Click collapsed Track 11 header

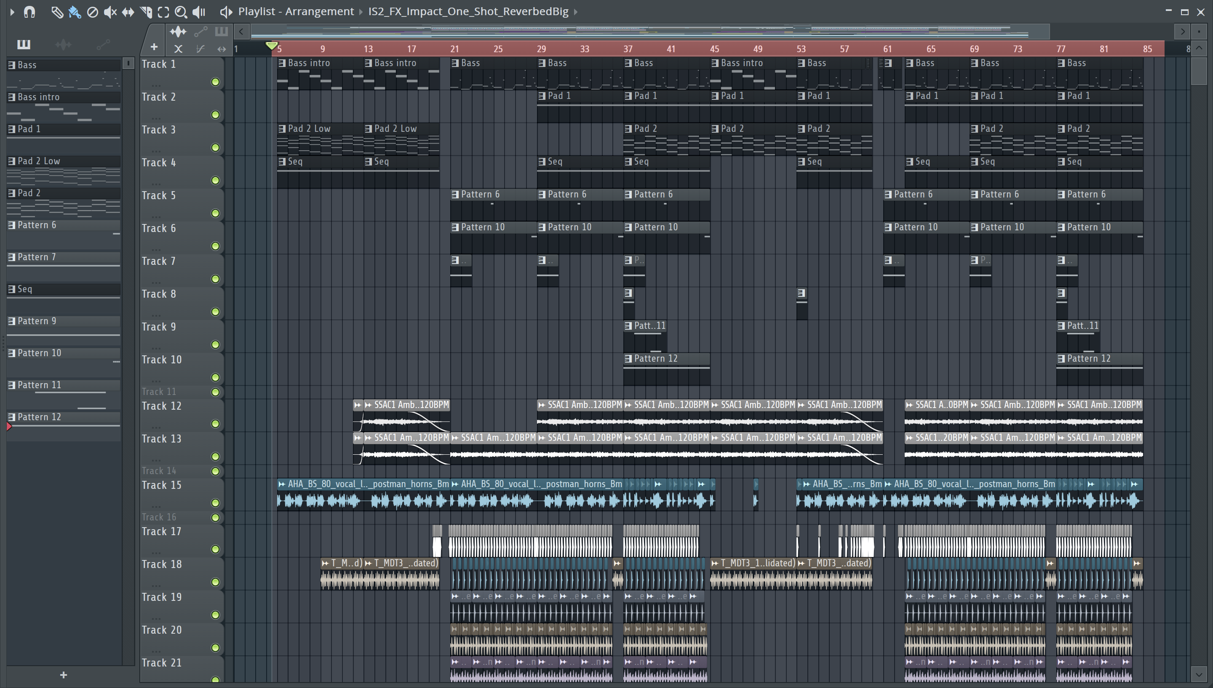click(x=159, y=392)
